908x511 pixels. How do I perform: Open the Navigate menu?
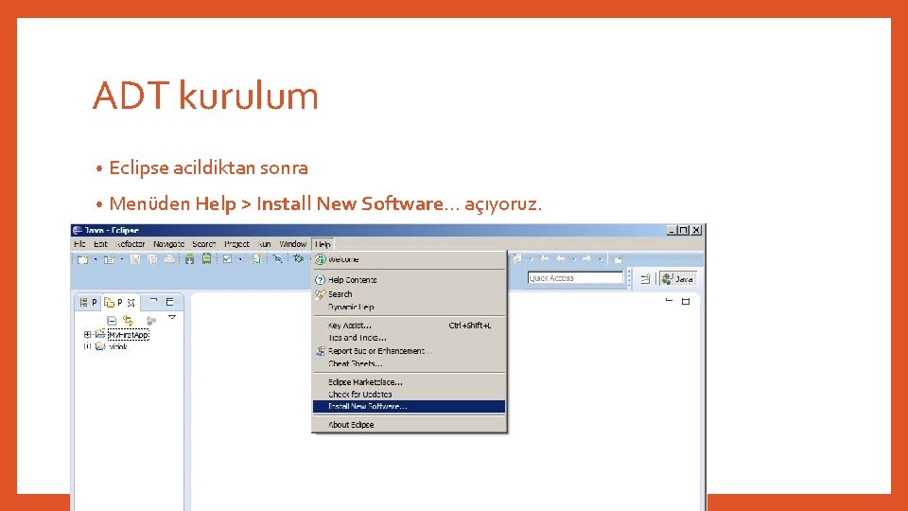point(168,244)
